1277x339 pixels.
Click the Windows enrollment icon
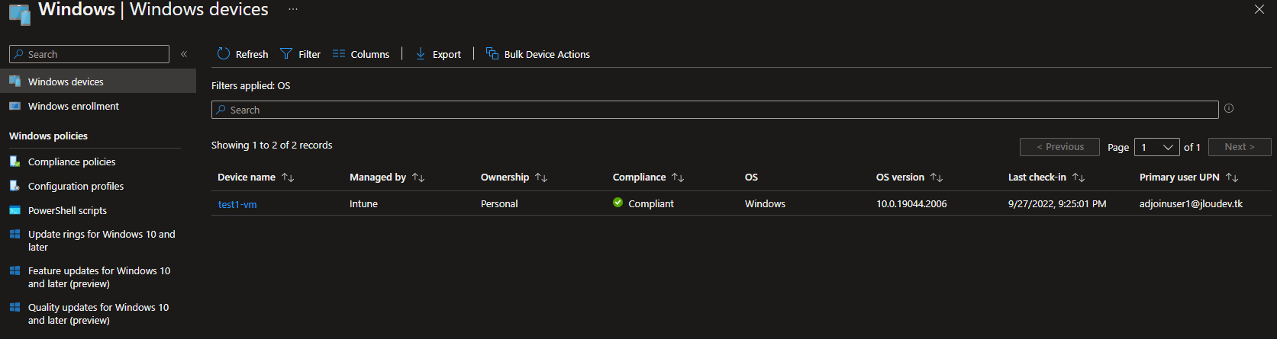[x=15, y=106]
